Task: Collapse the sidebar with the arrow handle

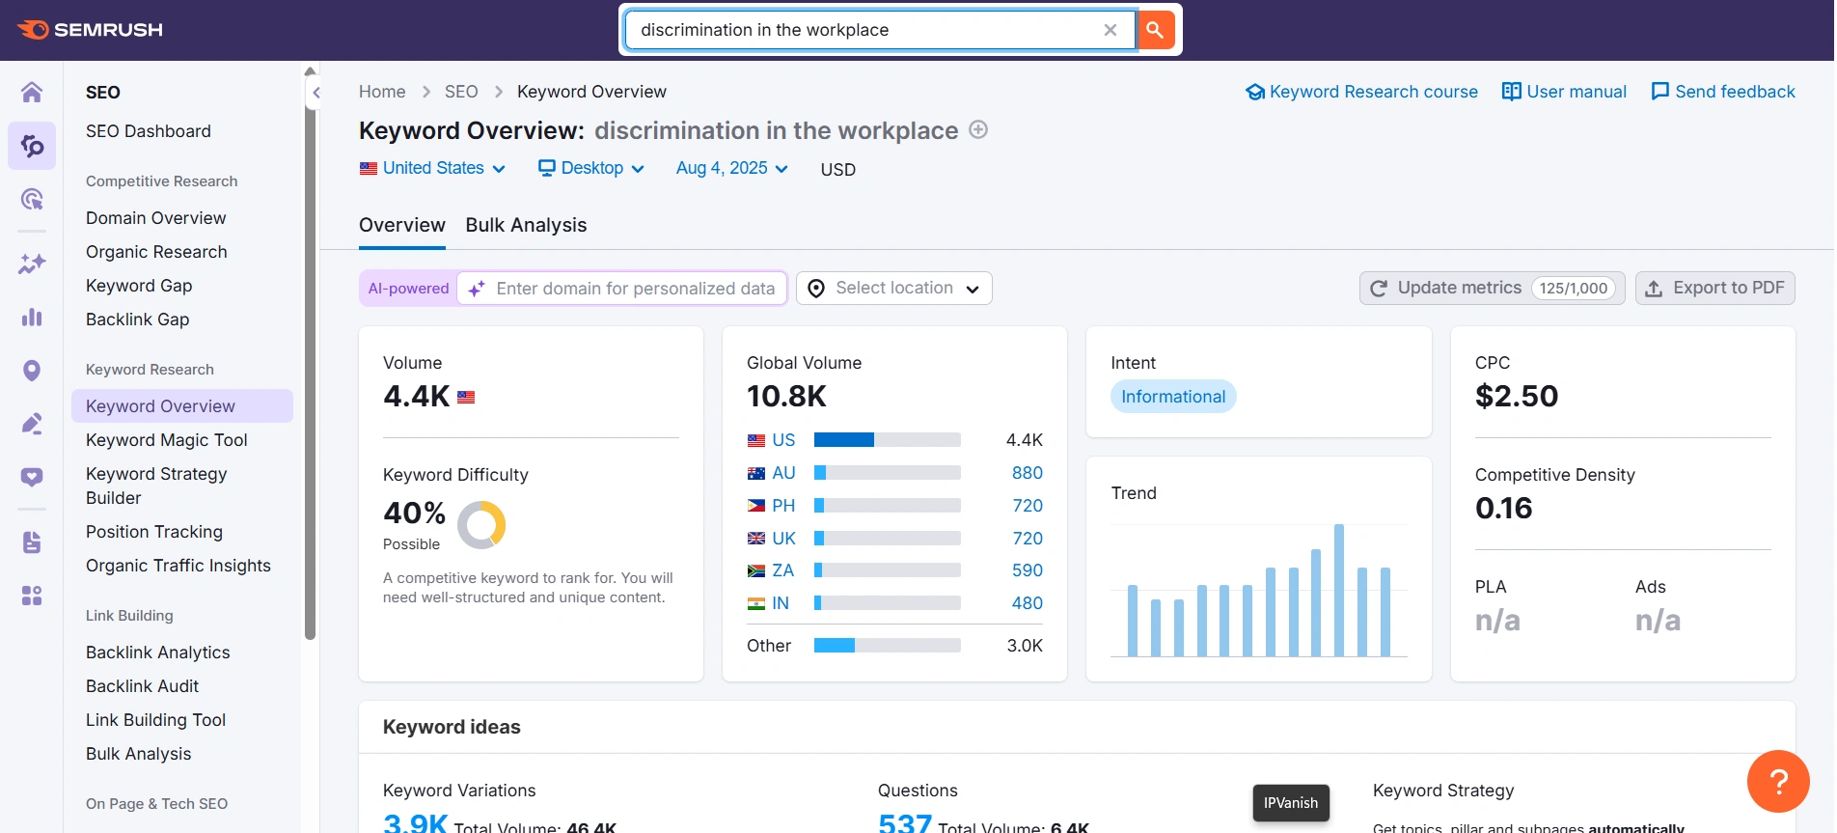Action: [x=315, y=93]
